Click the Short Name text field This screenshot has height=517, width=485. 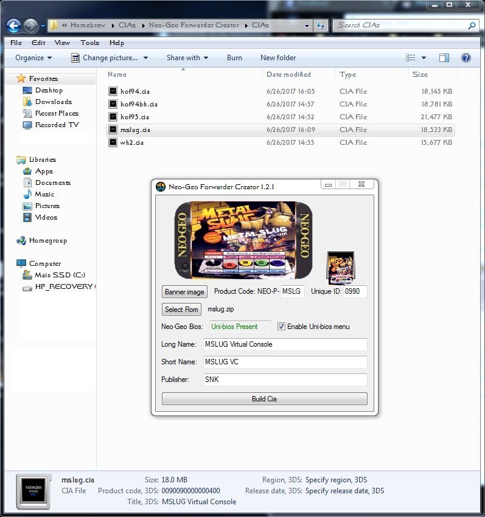(x=285, y=362)
